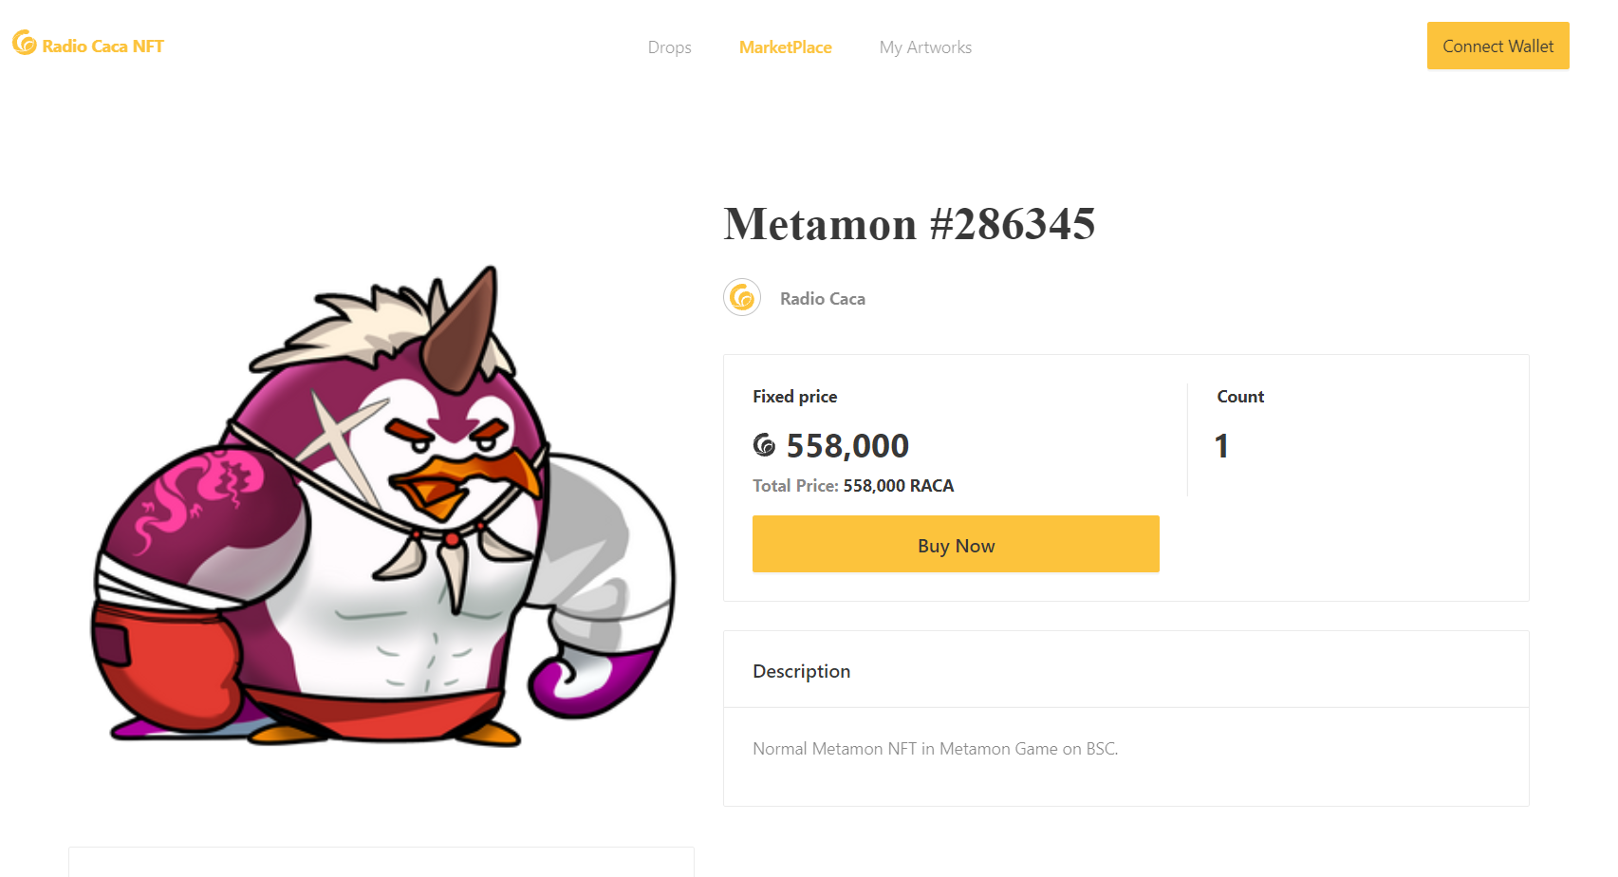Select the Metamon #286345 title
1618x877 pixels.
909,225
